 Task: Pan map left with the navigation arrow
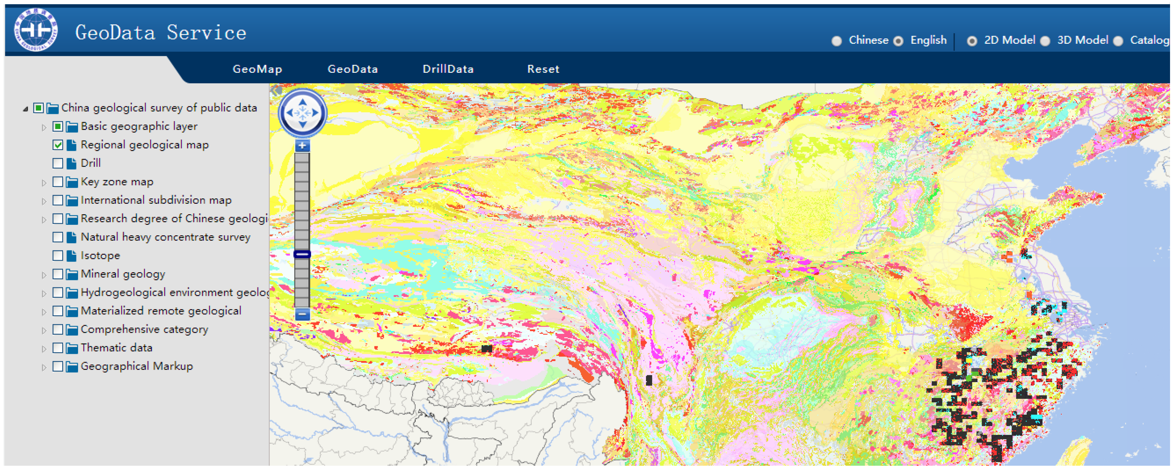pyautogui.click(x=290, y=113)
